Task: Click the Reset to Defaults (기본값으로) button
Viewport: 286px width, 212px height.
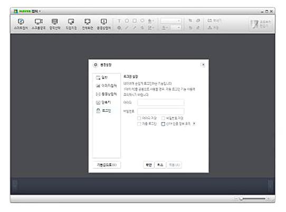Action: click(107, 165)
